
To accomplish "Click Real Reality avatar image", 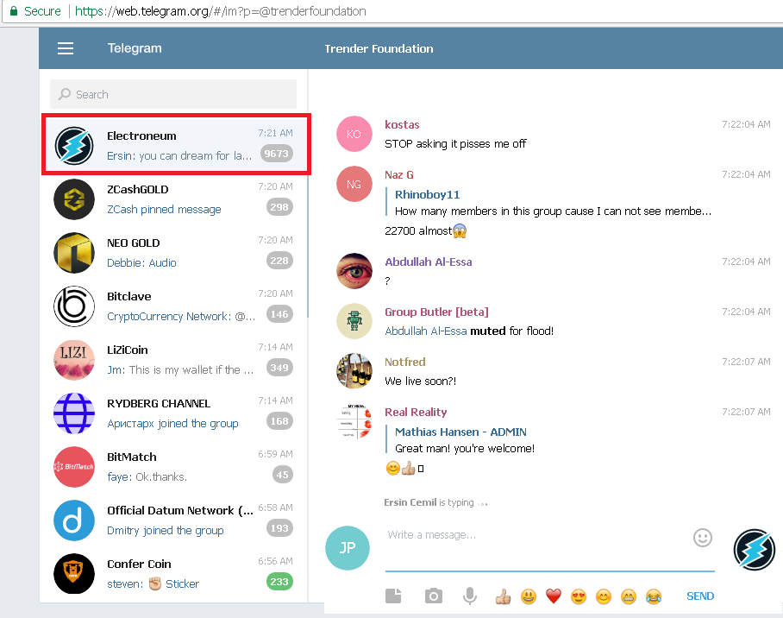I will pos(354,421).
